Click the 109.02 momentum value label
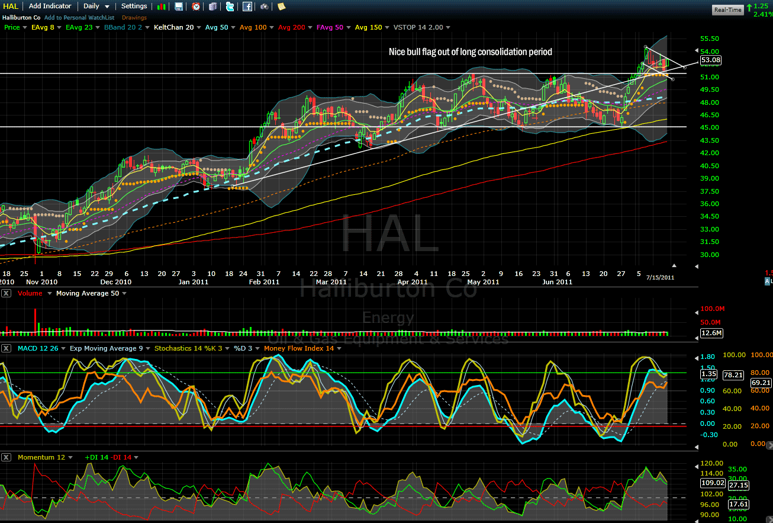This screenshot has height=523, width=773. pos(713,483)
